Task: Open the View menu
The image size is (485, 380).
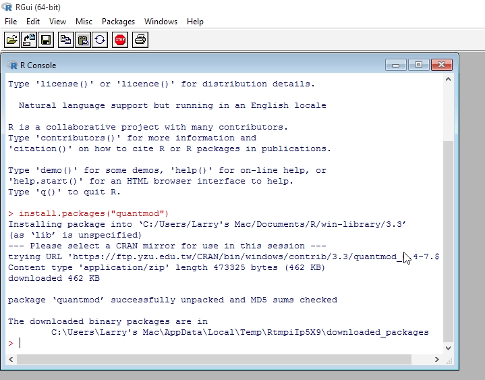Action: 57,22
